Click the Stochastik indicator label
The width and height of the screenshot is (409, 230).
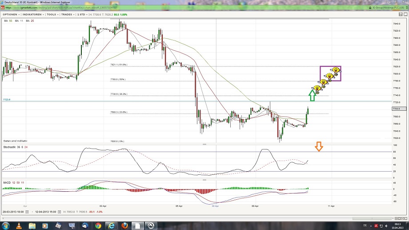point(11,147)
